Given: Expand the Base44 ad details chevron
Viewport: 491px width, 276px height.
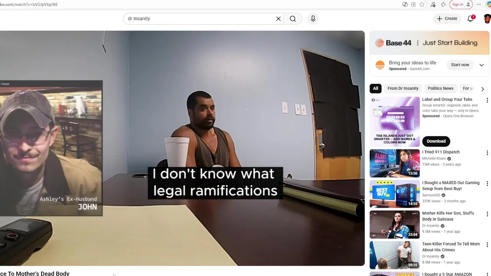Looking at the screenshot, I should tap(481, 65).
